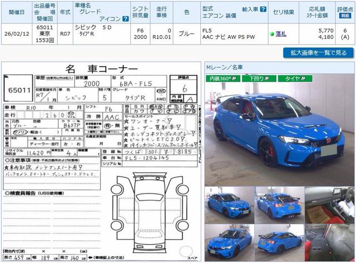Click the equipment text AAC ナビ AW PS PW
The height and width of the screenshot is (263, 356).
click(x=229, y=37)
